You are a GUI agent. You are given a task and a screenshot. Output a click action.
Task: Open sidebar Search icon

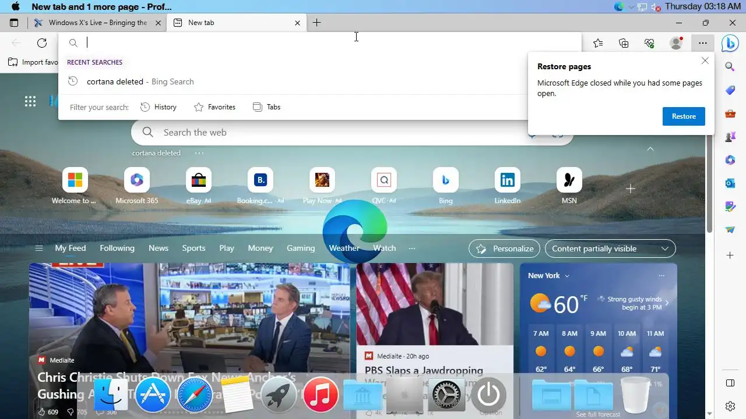click(x=730, y=66)
